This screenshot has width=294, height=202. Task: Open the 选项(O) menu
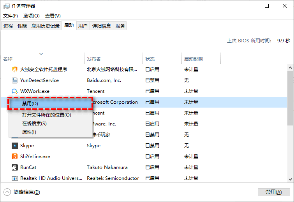tap(31, 16)
